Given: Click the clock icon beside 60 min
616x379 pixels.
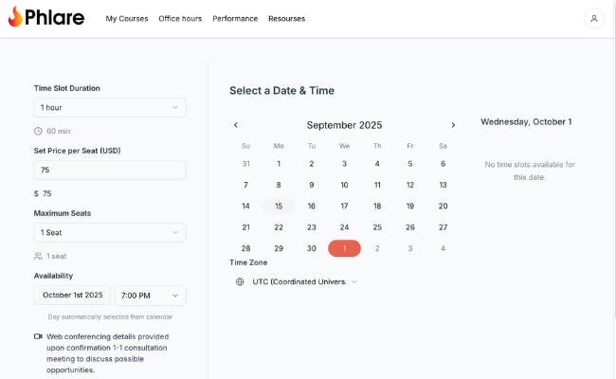Looking at the screenshot, I should 38,131.
